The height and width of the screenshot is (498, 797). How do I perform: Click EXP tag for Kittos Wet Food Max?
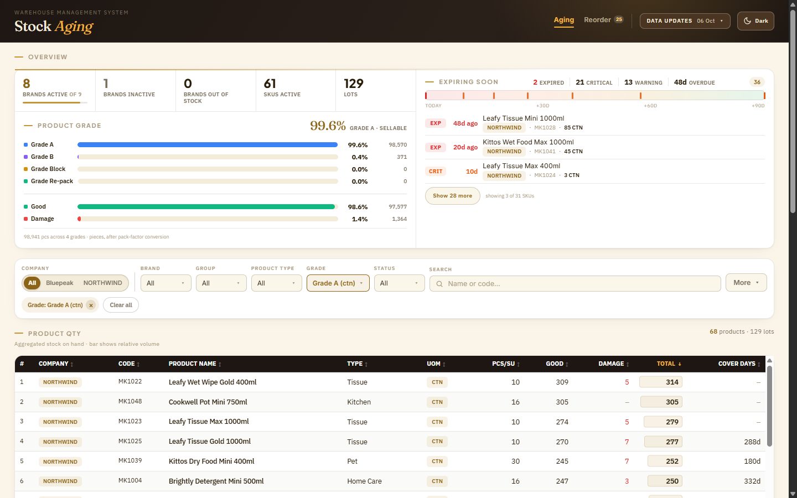[436, 147]
